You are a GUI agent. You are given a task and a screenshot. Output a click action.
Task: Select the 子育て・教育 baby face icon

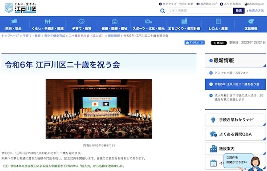pyautogui.click(x=81, y=21)
